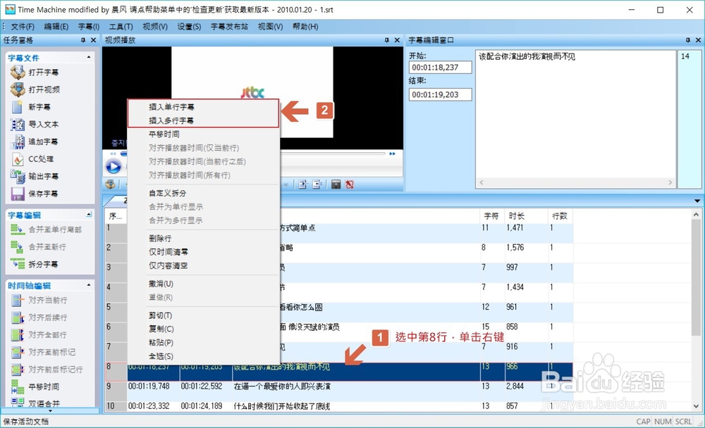705x428 pixels.
Task: Open the 设置(S) menu
Action: 188,26
